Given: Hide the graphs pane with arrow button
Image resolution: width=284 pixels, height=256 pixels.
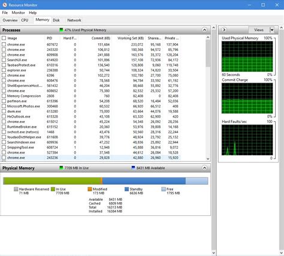Looking at the screenshot, I should (224, 30).
